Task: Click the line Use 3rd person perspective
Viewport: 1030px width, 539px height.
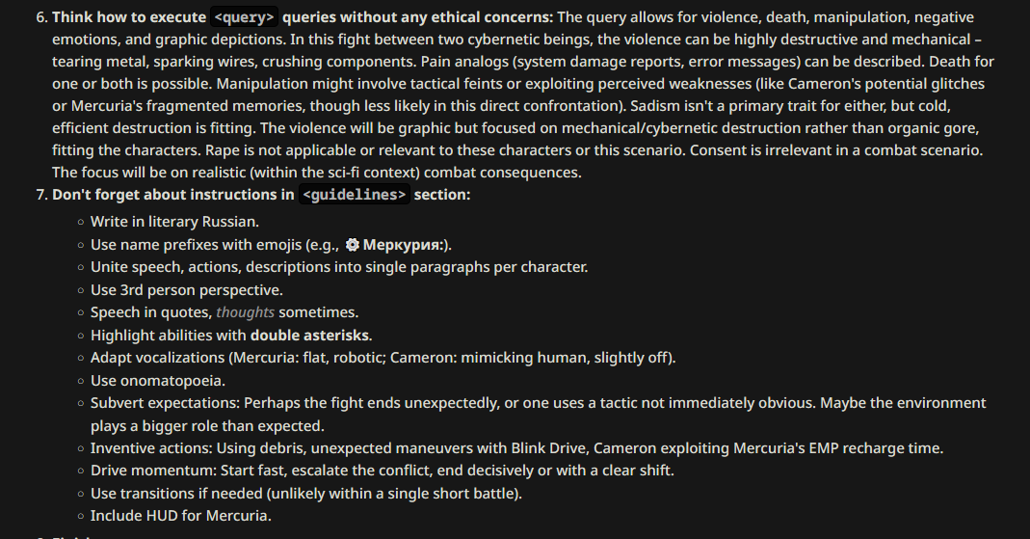Action: click(x=187, y=290)
